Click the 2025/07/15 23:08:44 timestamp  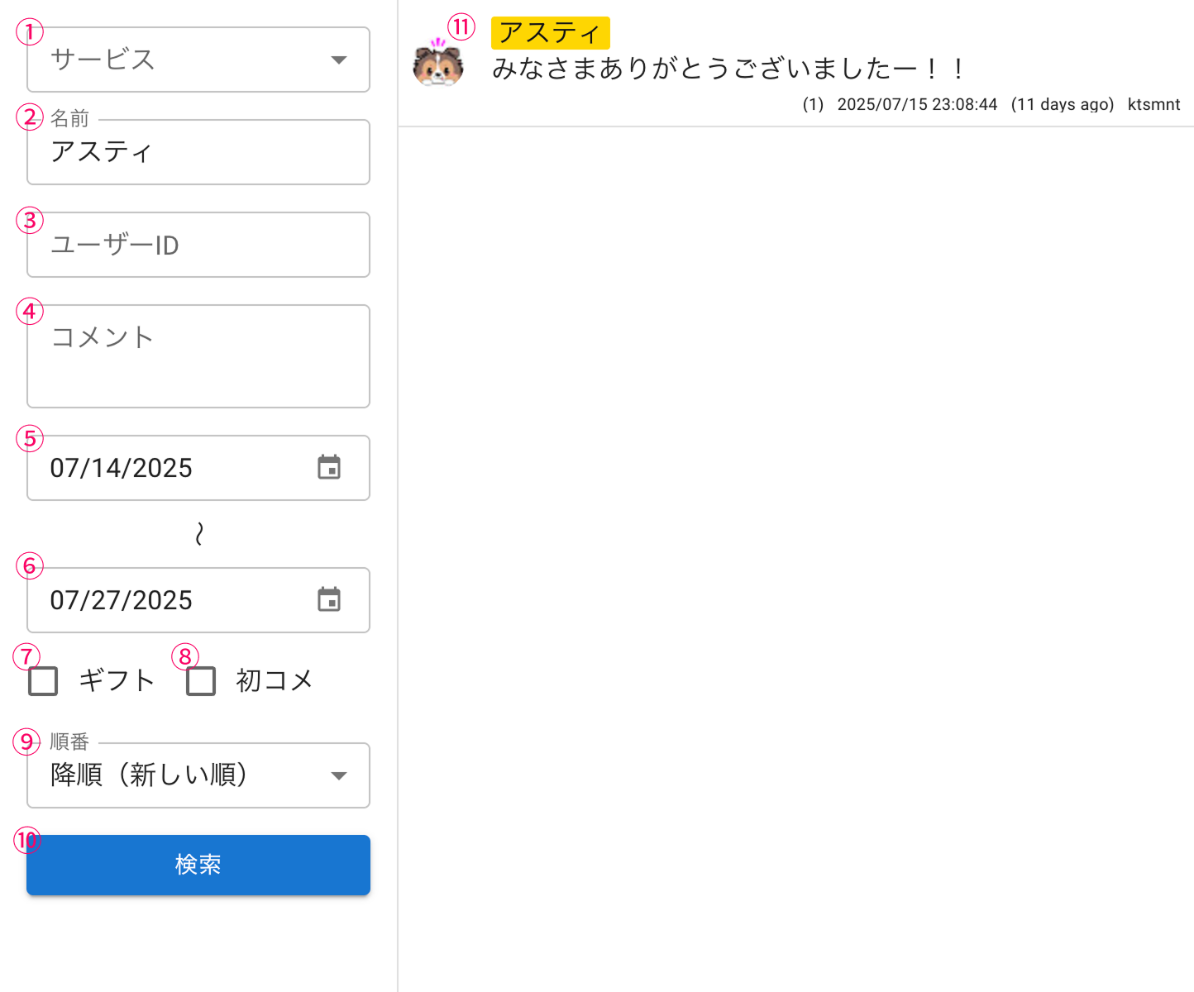(x=917, y=104)
